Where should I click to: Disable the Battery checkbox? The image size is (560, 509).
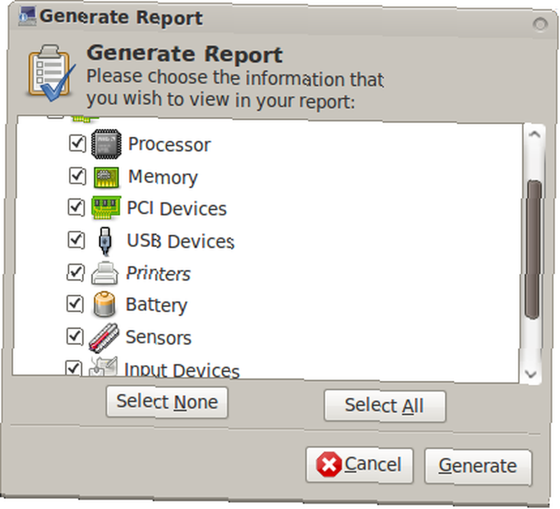click(x=75, y=304)
